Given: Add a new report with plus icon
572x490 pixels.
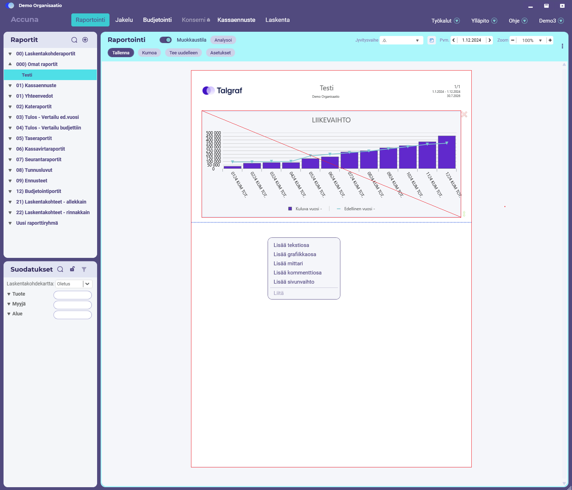Looking at the screenshot, I should pyautogui.click(x=85, y=40).
